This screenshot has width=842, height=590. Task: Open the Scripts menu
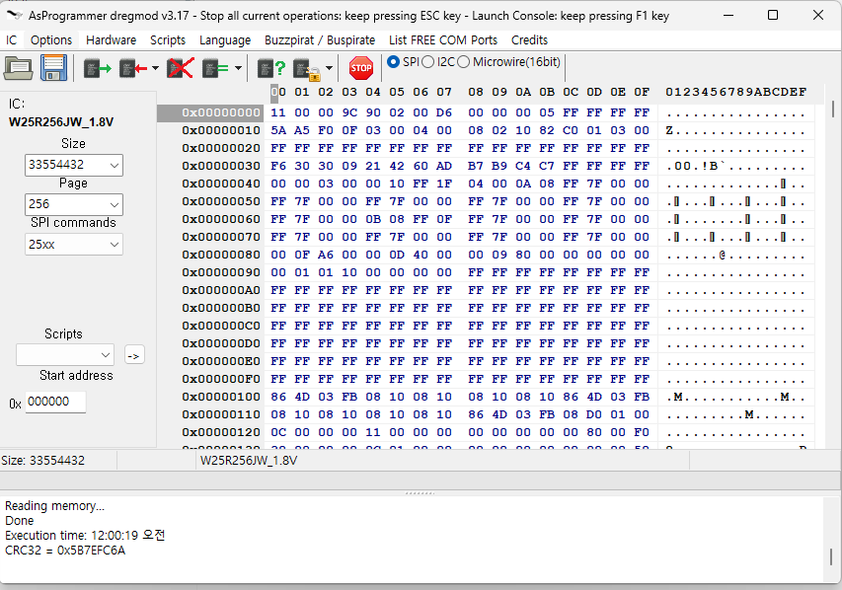(x=168, y=40)
